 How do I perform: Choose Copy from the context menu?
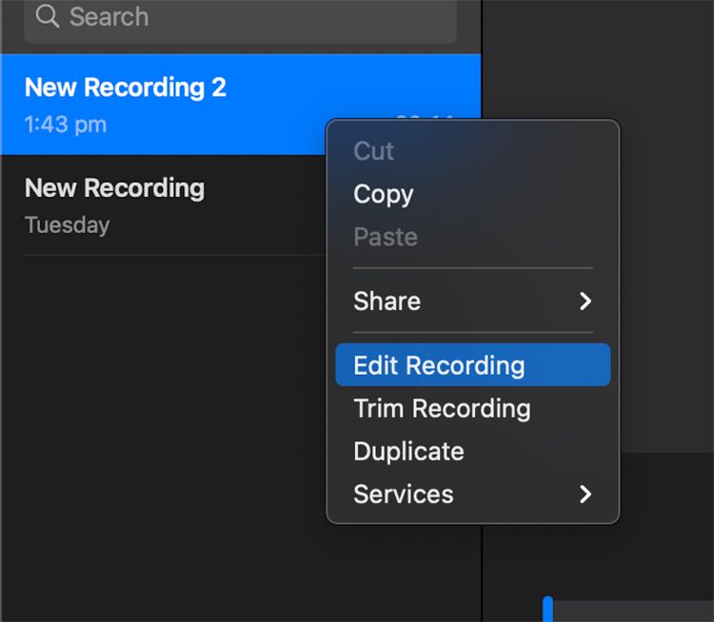383,194
